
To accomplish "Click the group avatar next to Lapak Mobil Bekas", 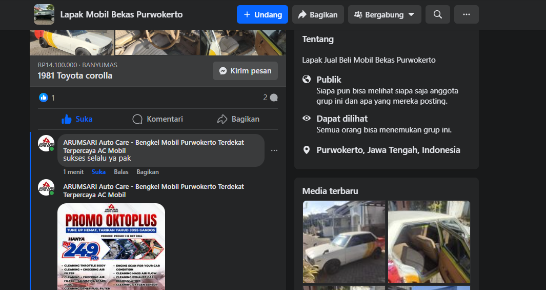I will point(44,14).
